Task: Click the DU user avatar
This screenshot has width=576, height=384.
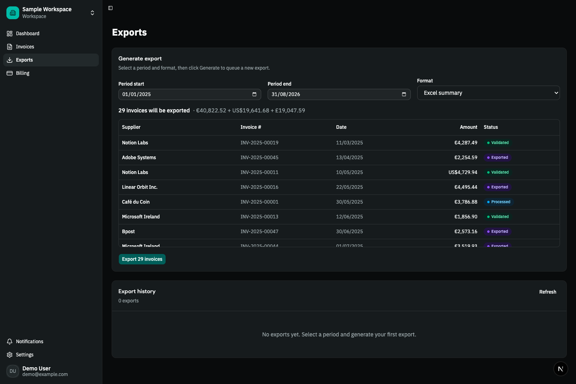Action: pyautogui.click(x=13, y=371)
